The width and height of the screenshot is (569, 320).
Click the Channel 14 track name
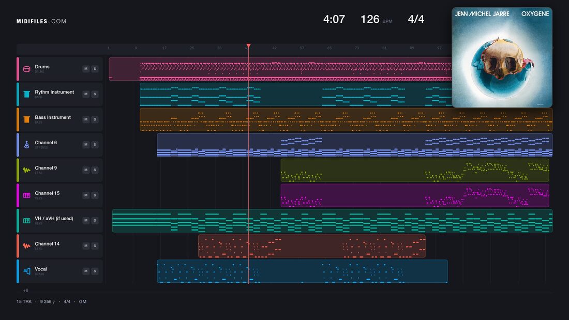[x=47, y=244]
